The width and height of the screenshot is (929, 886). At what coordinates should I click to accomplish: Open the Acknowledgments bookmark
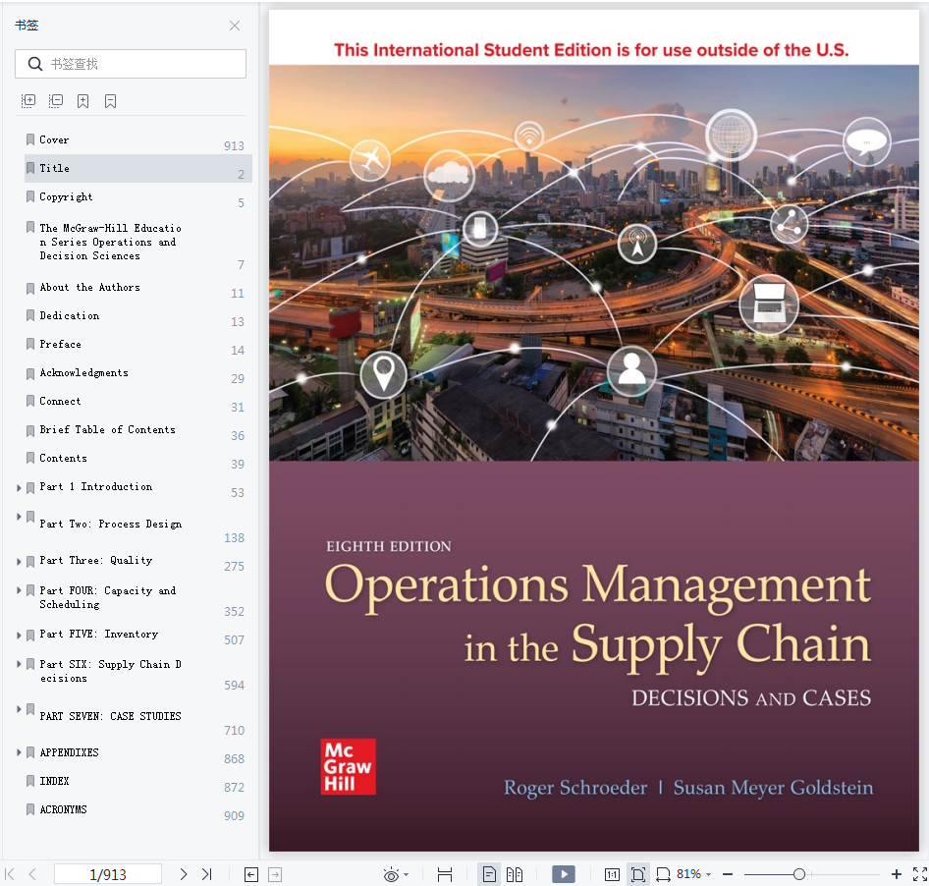pyautogui.click(x=84, y=373)
